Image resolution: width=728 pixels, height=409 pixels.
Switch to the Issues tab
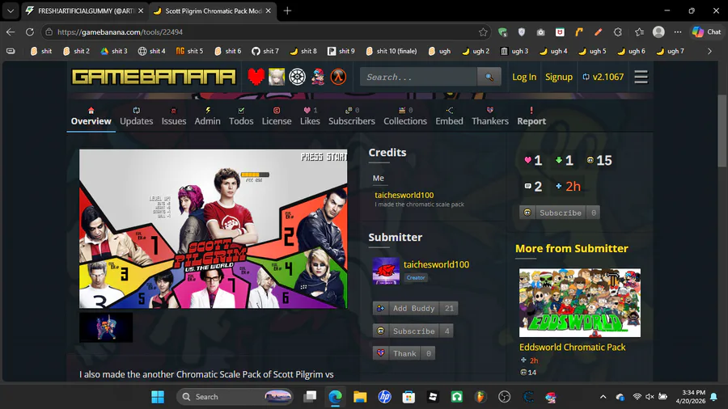point(174,116)
